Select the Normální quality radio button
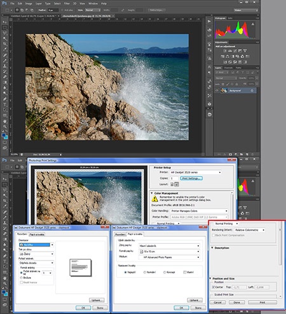This screenshot has height=314, width=286. [x=145, y=272]
